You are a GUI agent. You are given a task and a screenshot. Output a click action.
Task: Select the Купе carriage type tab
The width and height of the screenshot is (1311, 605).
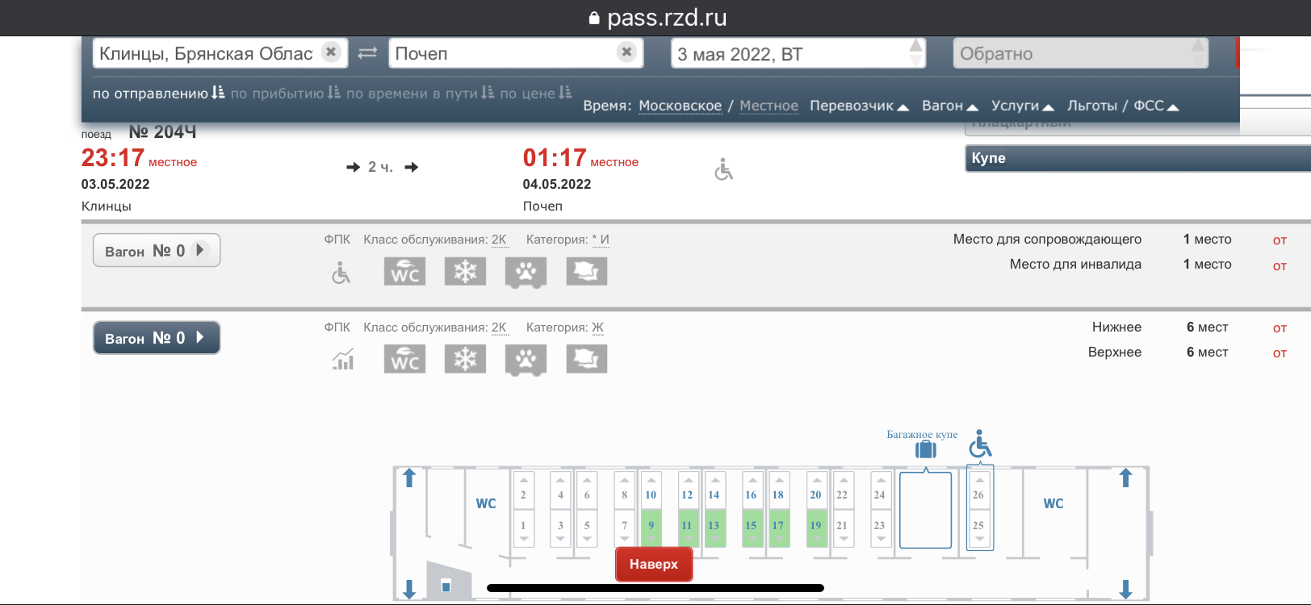click(1137, 158)
